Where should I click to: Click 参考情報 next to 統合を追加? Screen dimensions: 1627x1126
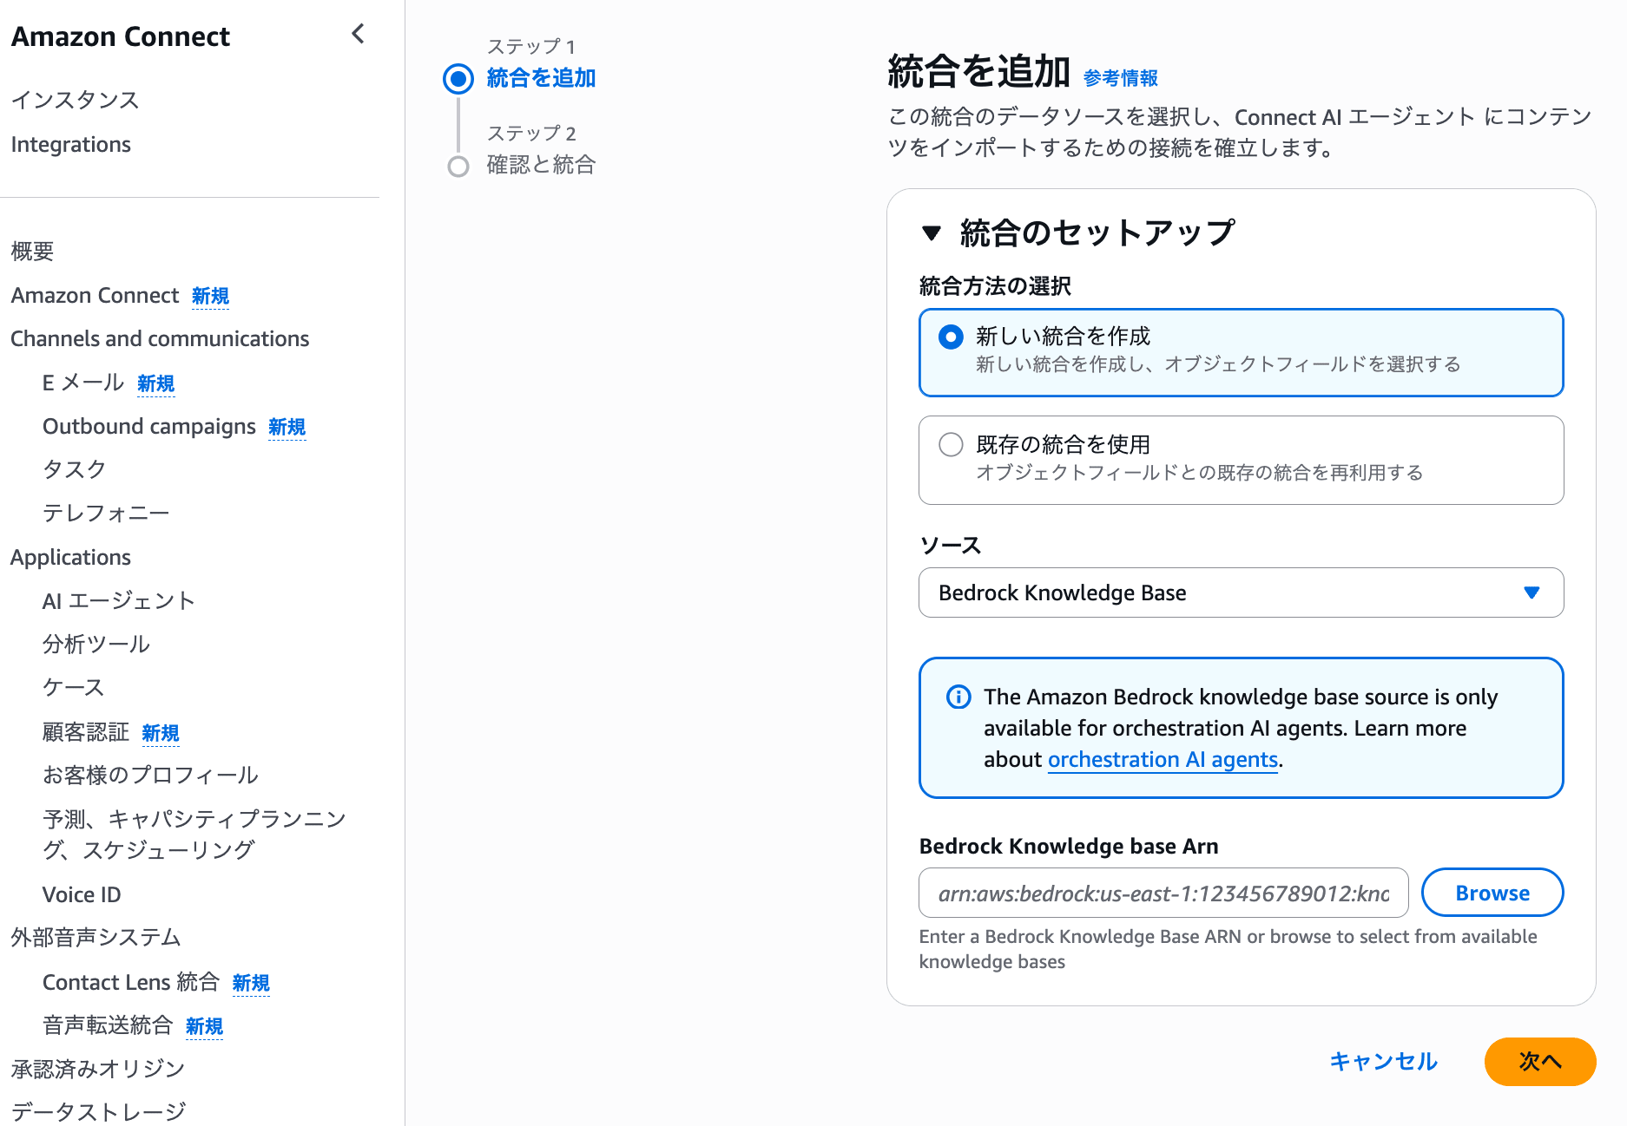coord(1119,77)
